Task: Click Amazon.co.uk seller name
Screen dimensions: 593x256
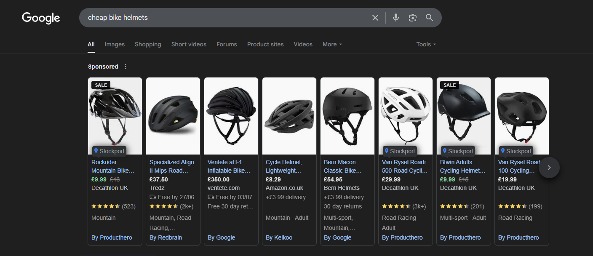Action: coord(285,188)
